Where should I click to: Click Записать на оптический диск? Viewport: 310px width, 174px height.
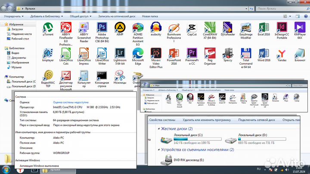point(117,16)
